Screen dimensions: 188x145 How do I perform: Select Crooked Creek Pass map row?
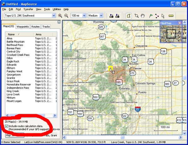(31, 55)
